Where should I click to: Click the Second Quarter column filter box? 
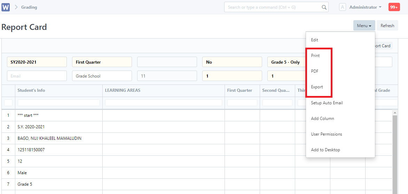[x=277, y=103]
